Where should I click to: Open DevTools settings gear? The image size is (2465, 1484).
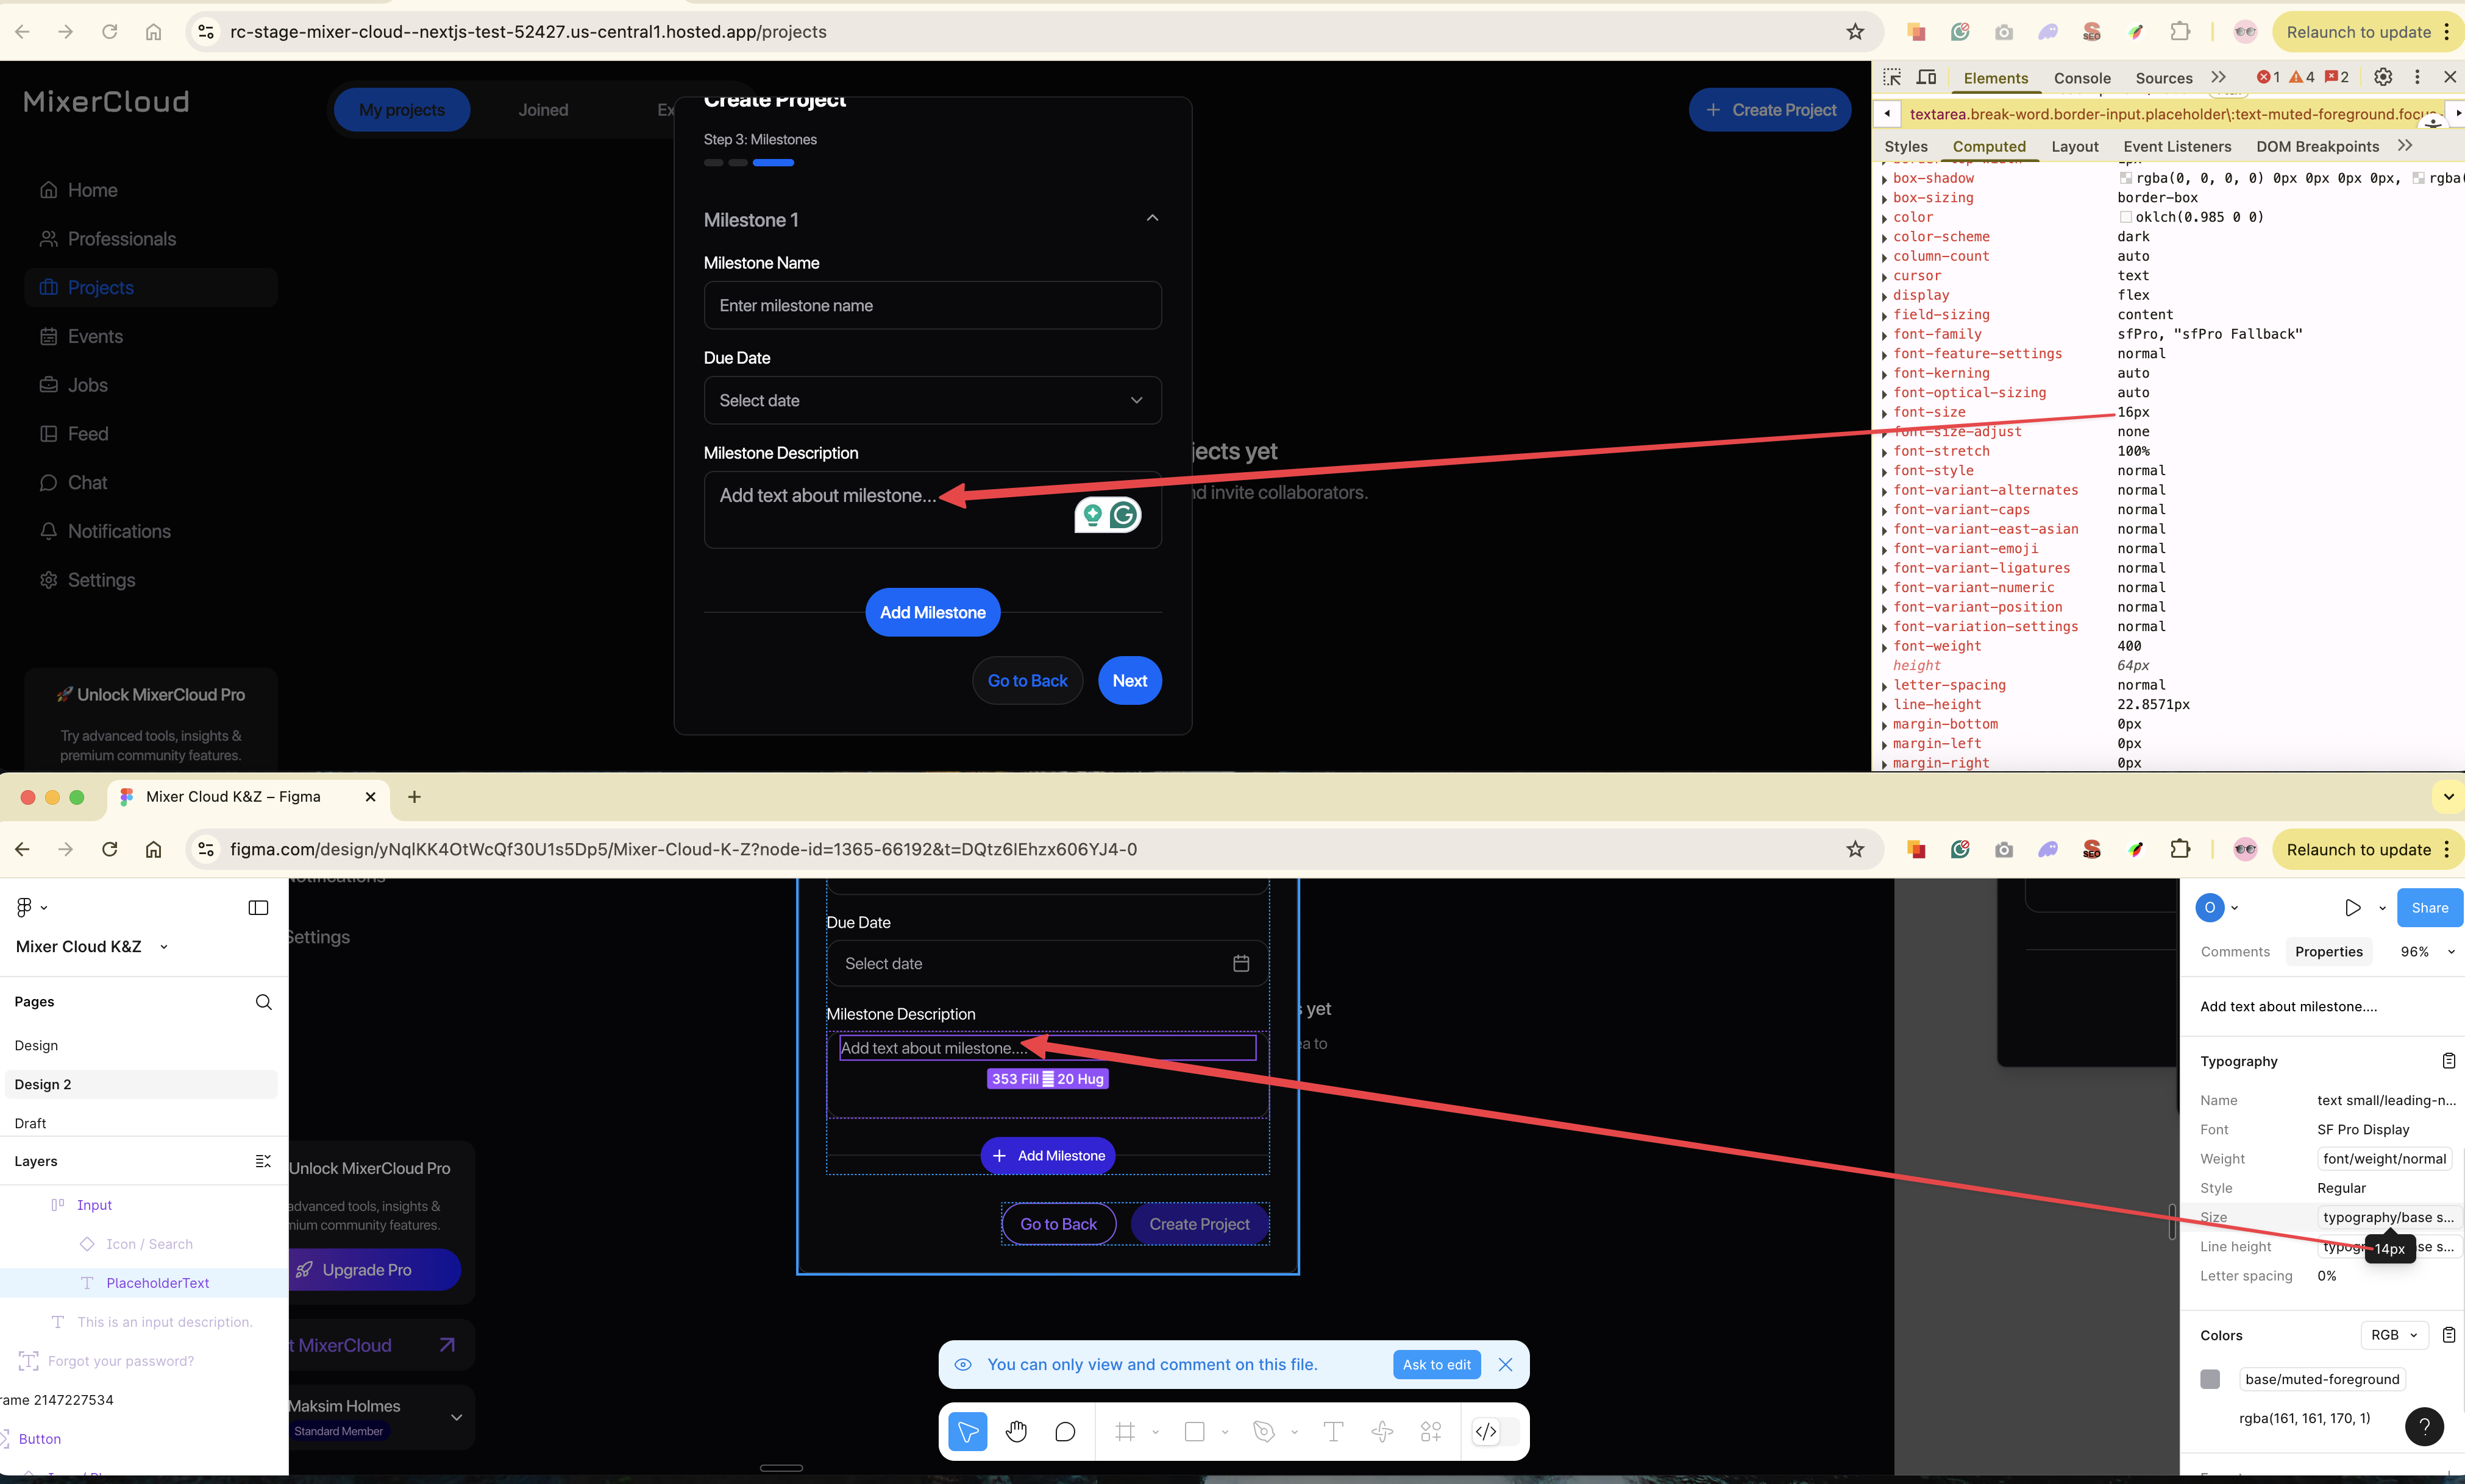[x=2383, y=77]
